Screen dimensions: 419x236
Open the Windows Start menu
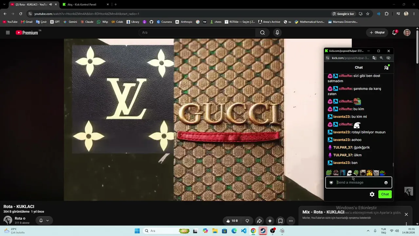pyautogui.click(x=137, y=231)
